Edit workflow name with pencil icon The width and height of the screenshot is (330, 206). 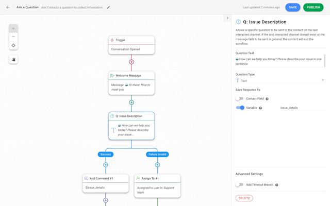pyautogui.click(x=108, y=7)
